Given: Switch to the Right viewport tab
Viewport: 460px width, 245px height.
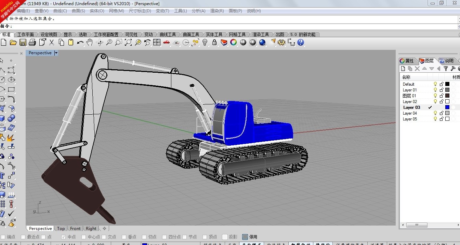Looking at the screenshot, I should [91, 229].
